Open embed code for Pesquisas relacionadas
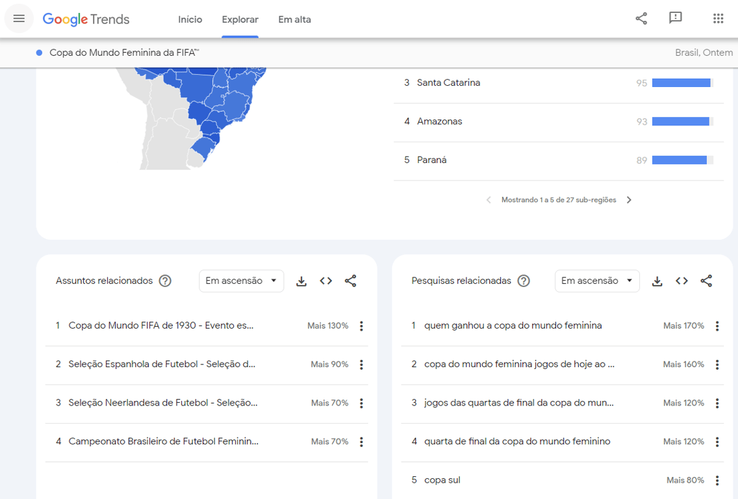 (681, 281)
